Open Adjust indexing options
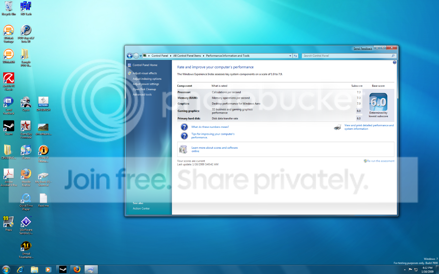 point(147,79)
